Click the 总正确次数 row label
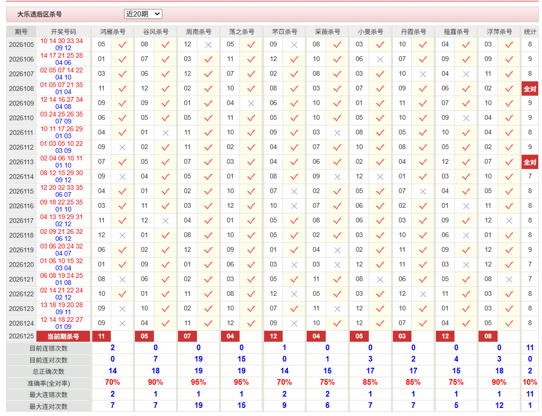Image resolution: width=542 pixels, height=416 pixels. click(48, 372)
